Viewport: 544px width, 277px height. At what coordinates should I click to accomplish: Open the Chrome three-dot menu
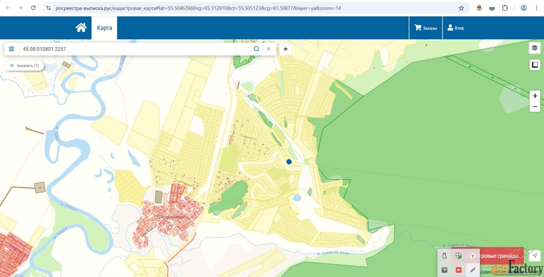536,8
